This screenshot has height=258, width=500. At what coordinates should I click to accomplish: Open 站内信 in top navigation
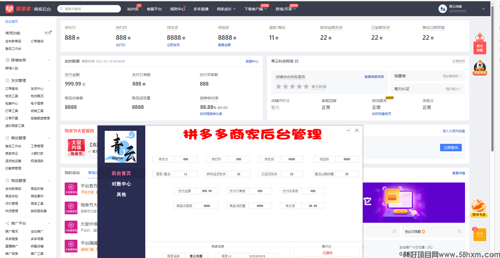point(133,9)
